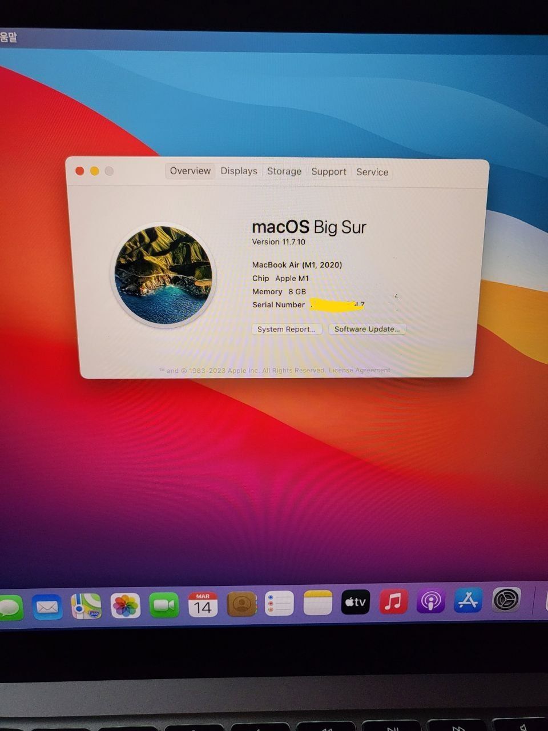Viewport: 548px width, 731px height.
Task: Open the App Store from the Dock
Action: click(x=468, y=600)
